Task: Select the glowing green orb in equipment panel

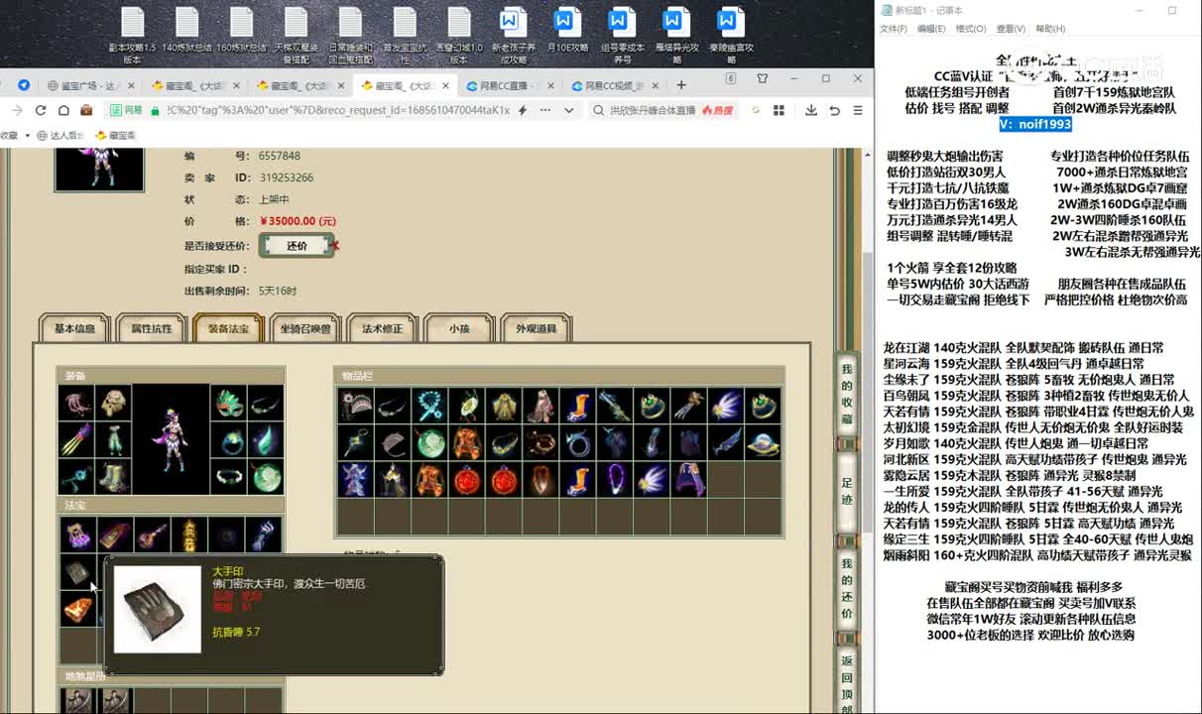Action: 265,476
